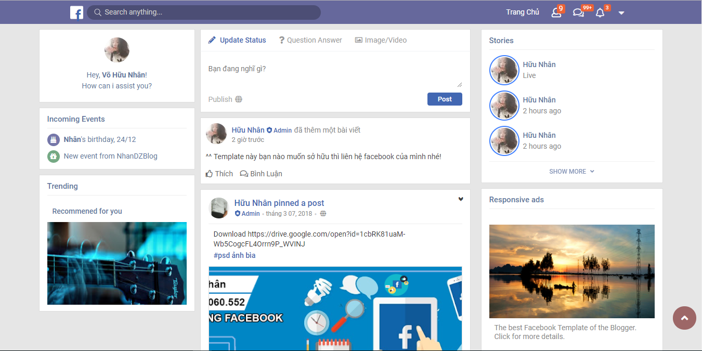Click the Recommened for you label
Screen dimensions: 702x351
tap(87, 211)
